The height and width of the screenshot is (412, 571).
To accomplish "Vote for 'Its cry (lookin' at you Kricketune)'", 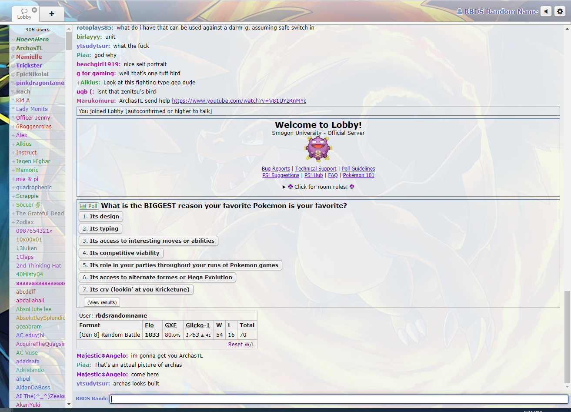I will [x=136, y=289].
